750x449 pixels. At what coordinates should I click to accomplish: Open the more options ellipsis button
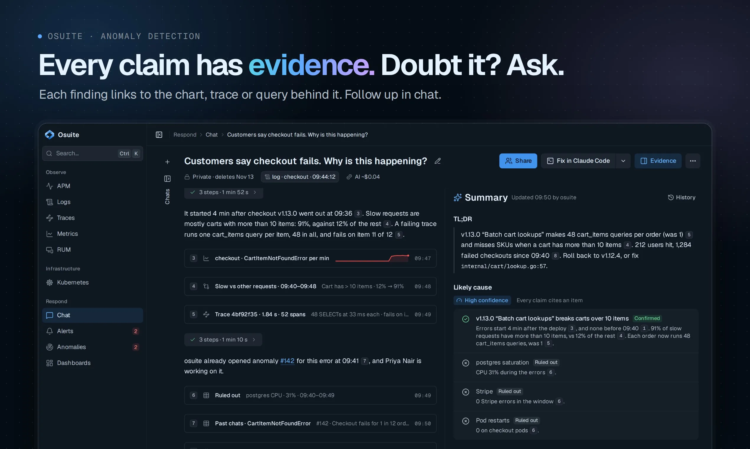pyautogui.click(x=693, y=161)
